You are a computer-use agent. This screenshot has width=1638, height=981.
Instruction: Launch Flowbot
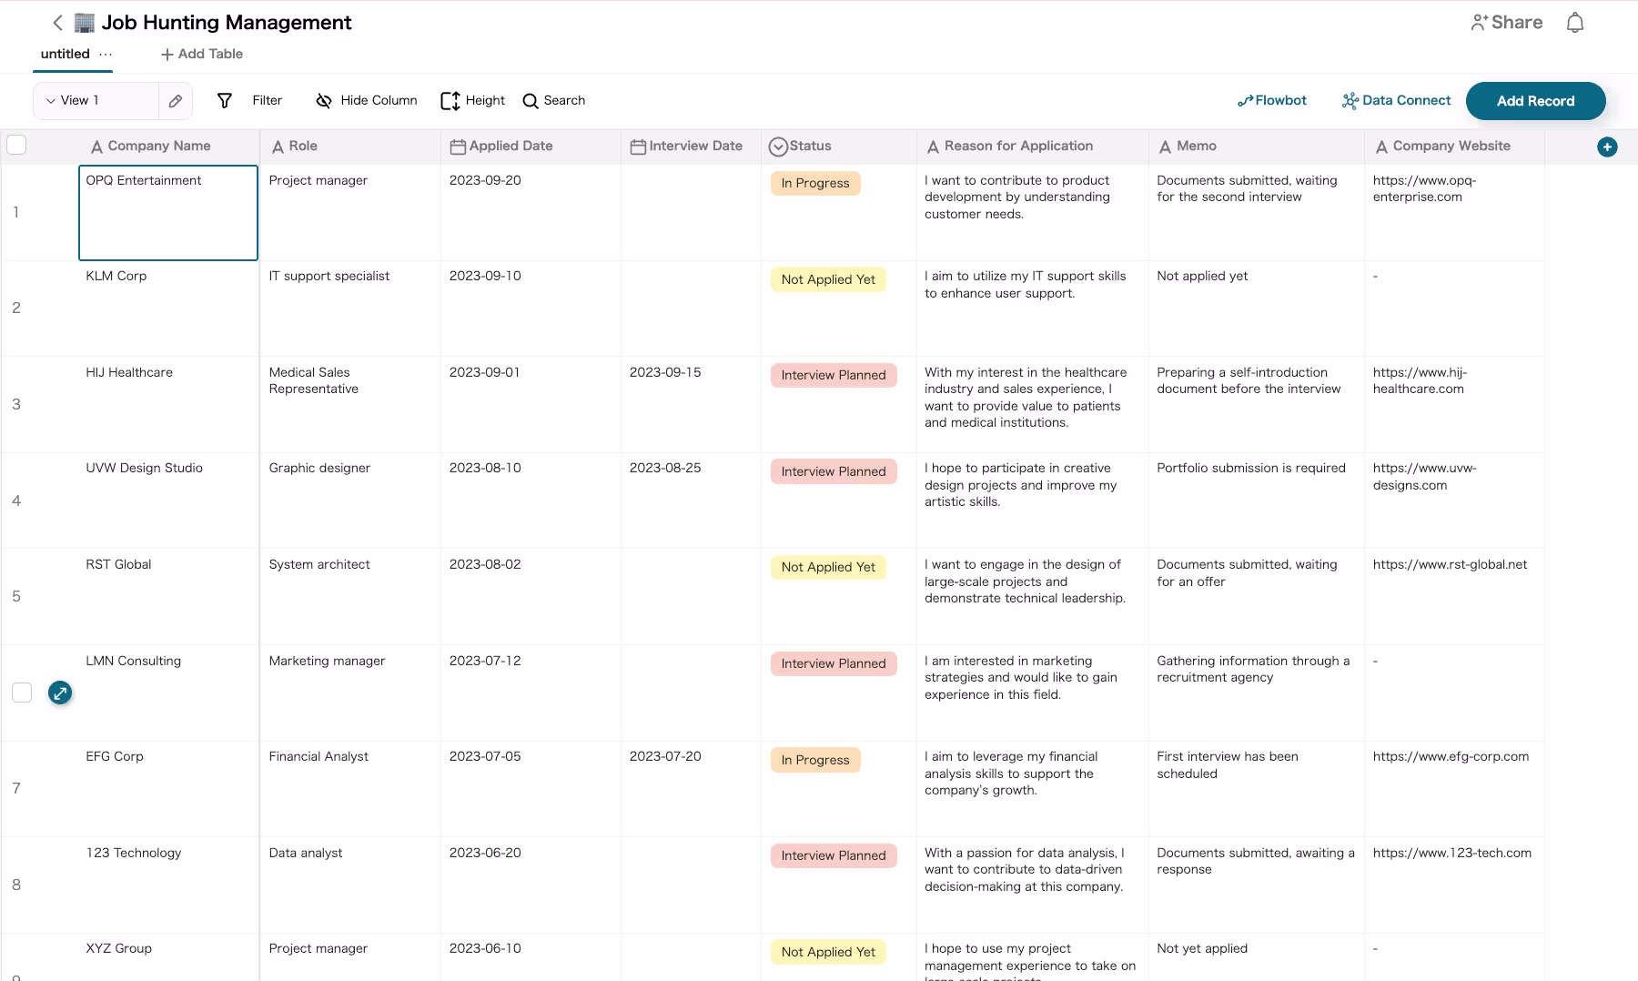click(x=1271, y=100)
